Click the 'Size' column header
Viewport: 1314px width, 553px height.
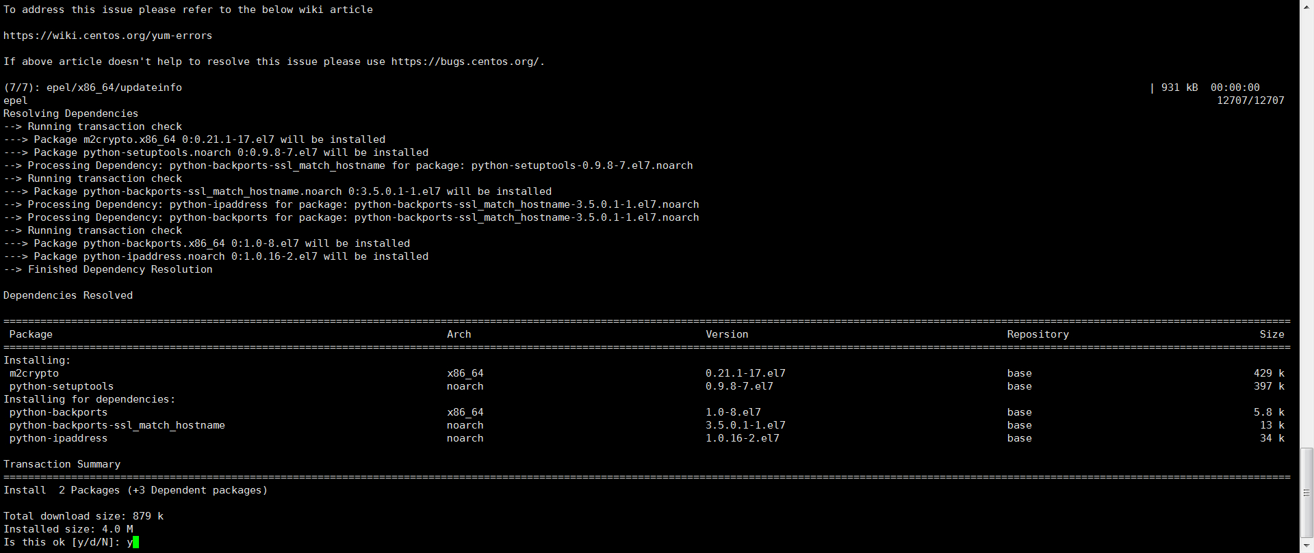coord(1272,334)
